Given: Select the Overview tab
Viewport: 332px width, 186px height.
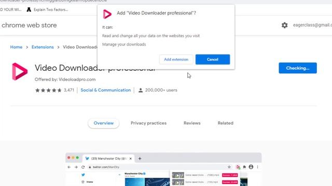Looking at the screenshot, I should pyautogui.click(x=104, y=123).
